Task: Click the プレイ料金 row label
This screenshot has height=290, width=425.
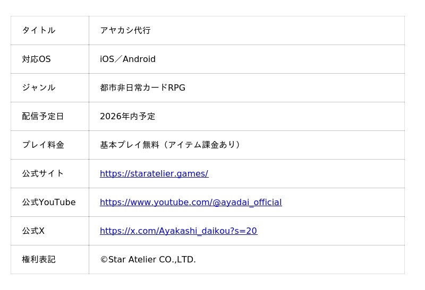Action: coord(43,145)
